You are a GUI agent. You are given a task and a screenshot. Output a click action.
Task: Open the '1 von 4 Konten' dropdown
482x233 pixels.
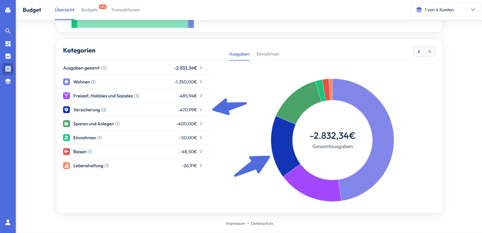(x=446, y=10)
